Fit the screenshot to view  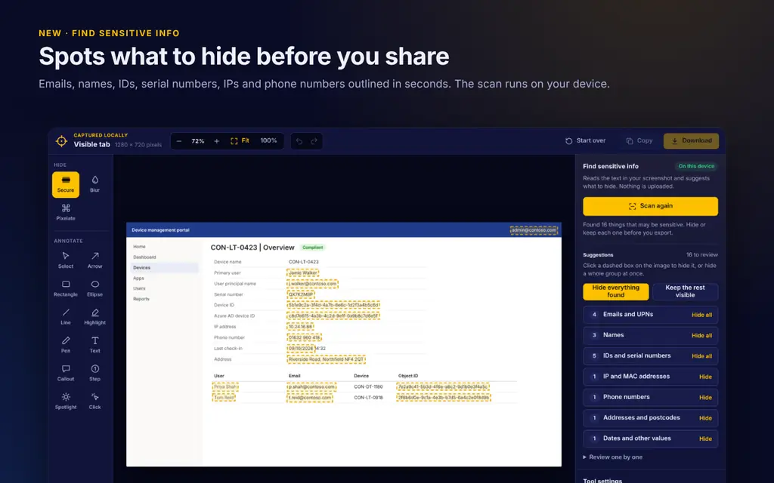pyautogui.click(x=240, y=141)
